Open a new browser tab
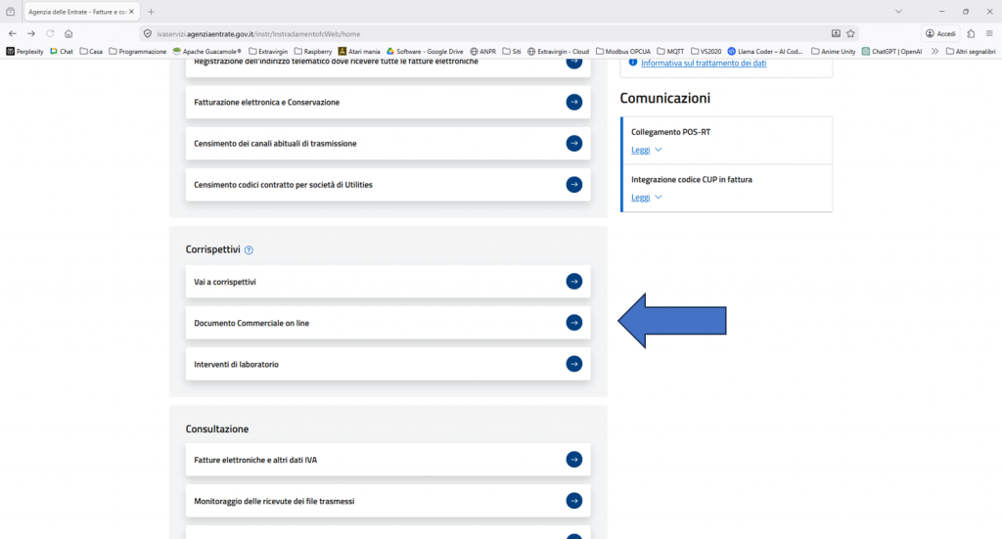Image resolution: width=1002 pixels, height=539 pixels. [151, 11]
